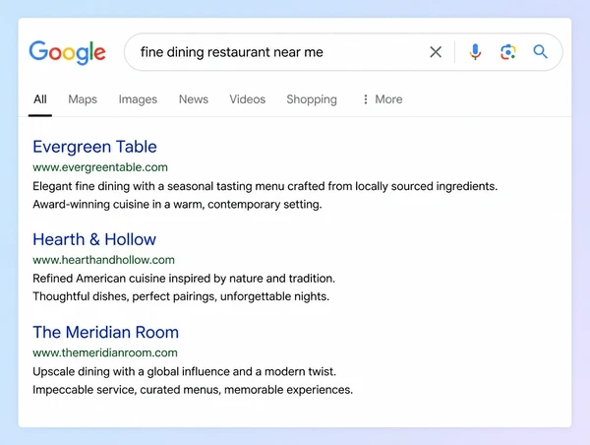The image size is (590, 445).
Task: Submit search with magnifying glass icon
Action: 540,51
